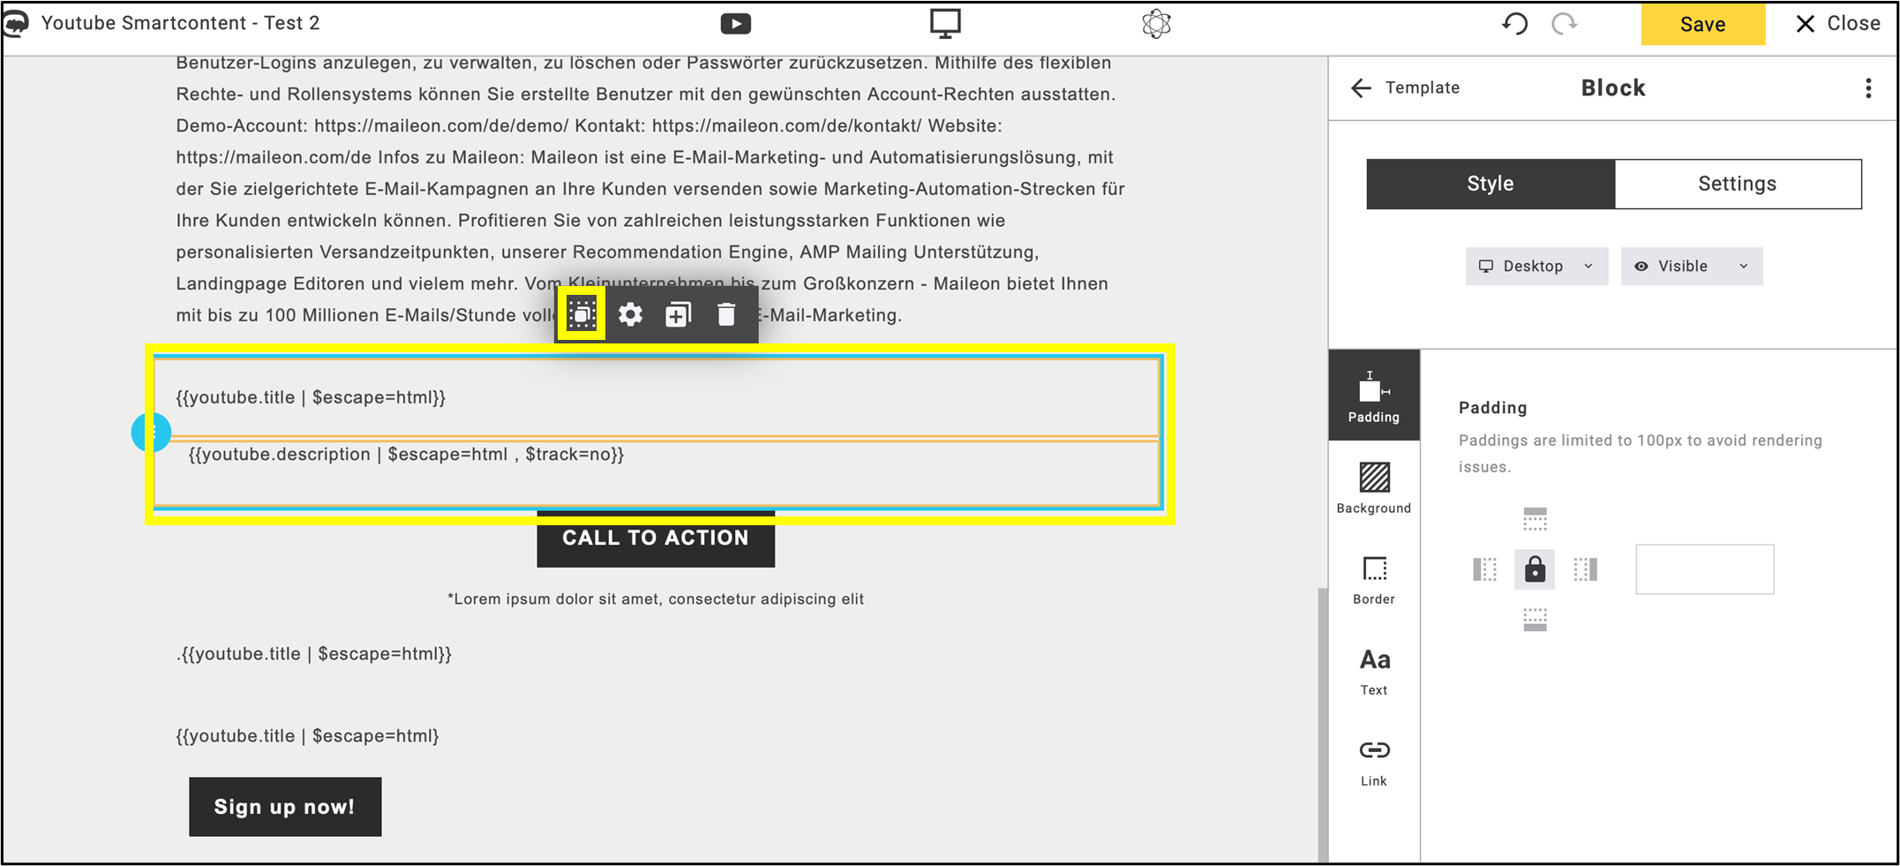Viewport: 1900px width, 866px height.
Task: Switch to desktop monitor preview icon
Action: 945,24
